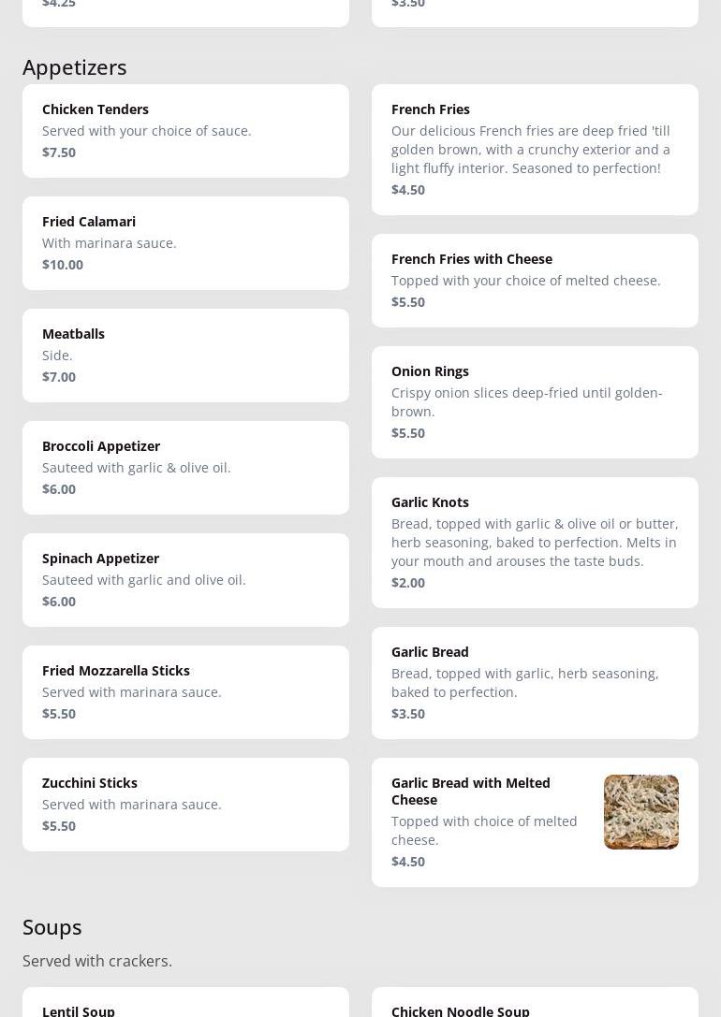Select Fried Calamari appetizer card
721x1017 pixels.
(185, 243)
